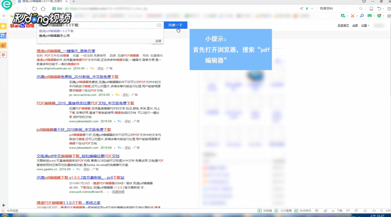Viewport: 391px width, 217px height.
Task: Open the 百度首页 link
Action: click(x=343, y=25)
